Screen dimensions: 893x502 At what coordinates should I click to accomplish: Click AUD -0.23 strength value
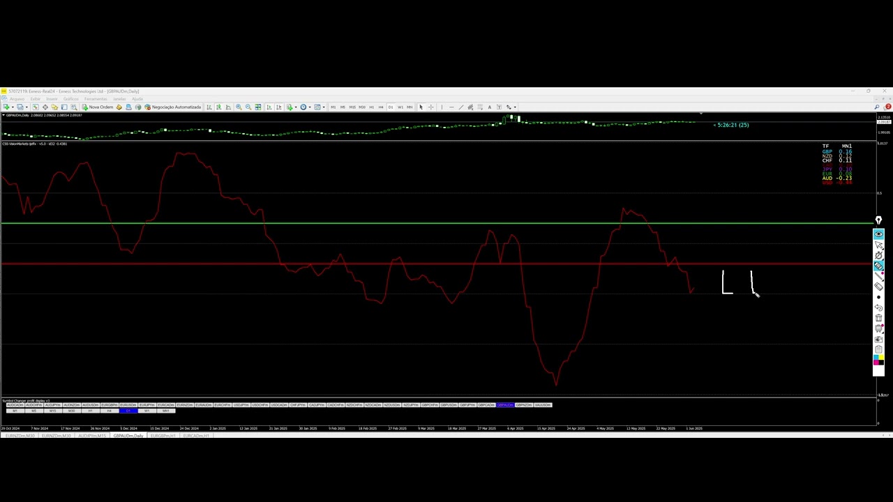click(x=836, y=178)
